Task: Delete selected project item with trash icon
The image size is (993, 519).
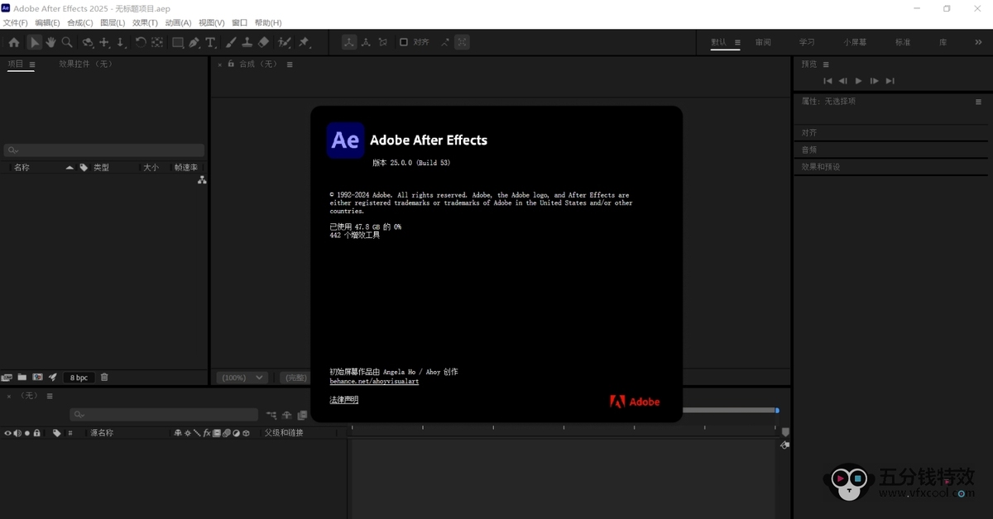Action: point(104,378)
